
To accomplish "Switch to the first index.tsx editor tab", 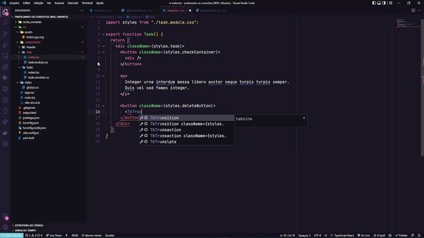I will point(103,11).
